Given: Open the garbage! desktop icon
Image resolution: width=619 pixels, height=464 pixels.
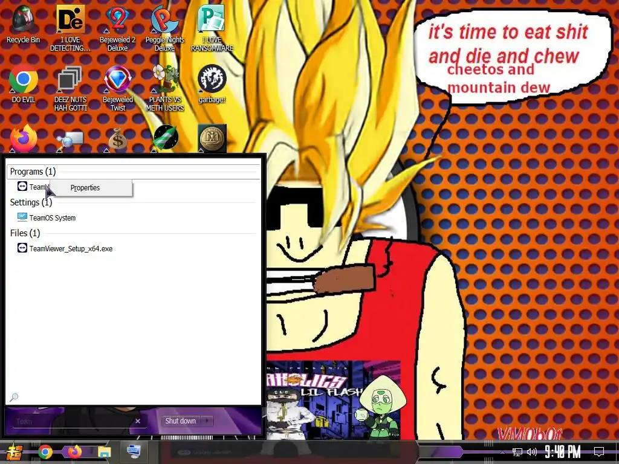Looking at the screenshot, I should tap(212, 83).
